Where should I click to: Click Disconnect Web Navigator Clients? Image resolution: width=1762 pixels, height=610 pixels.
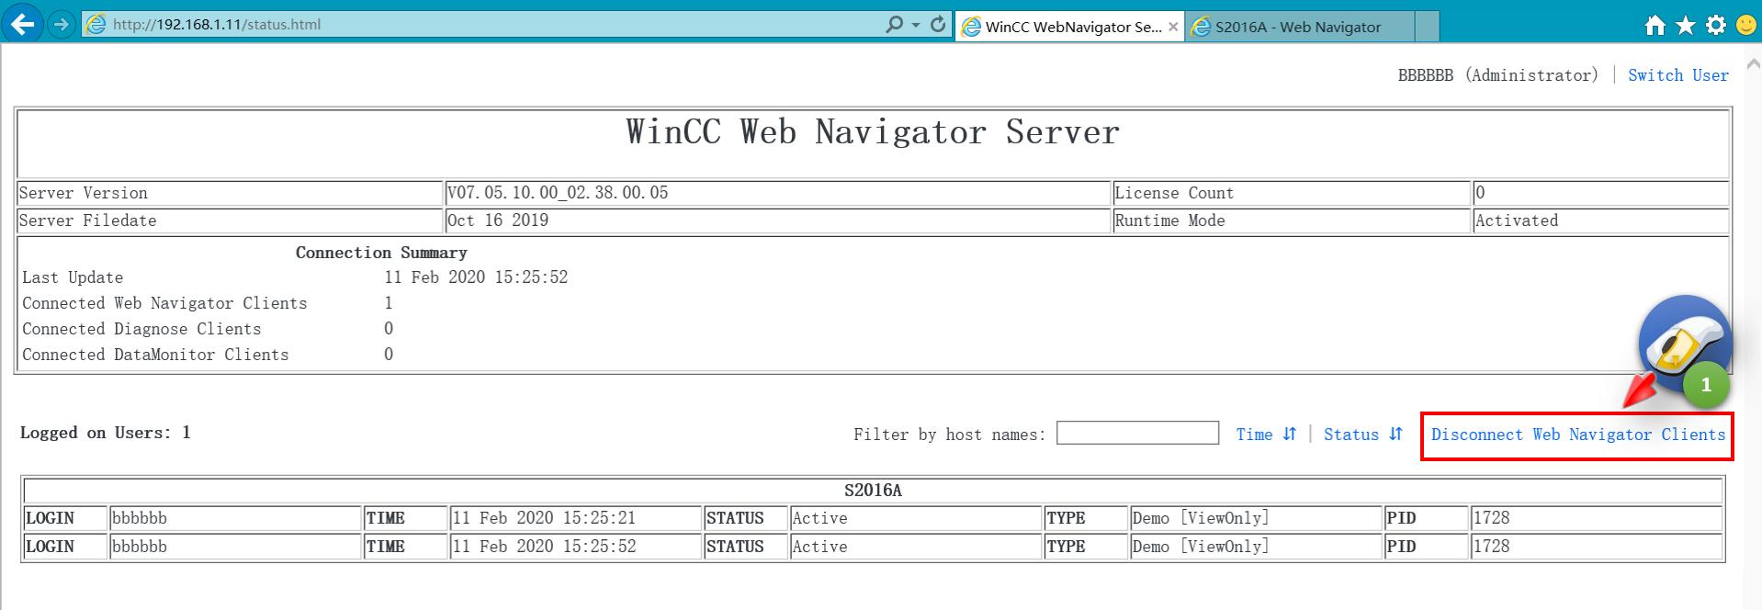pyautogui.click(x=1577, y=435)
